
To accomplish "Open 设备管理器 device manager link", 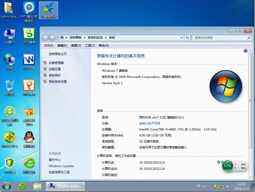I will tap(56, 63).
